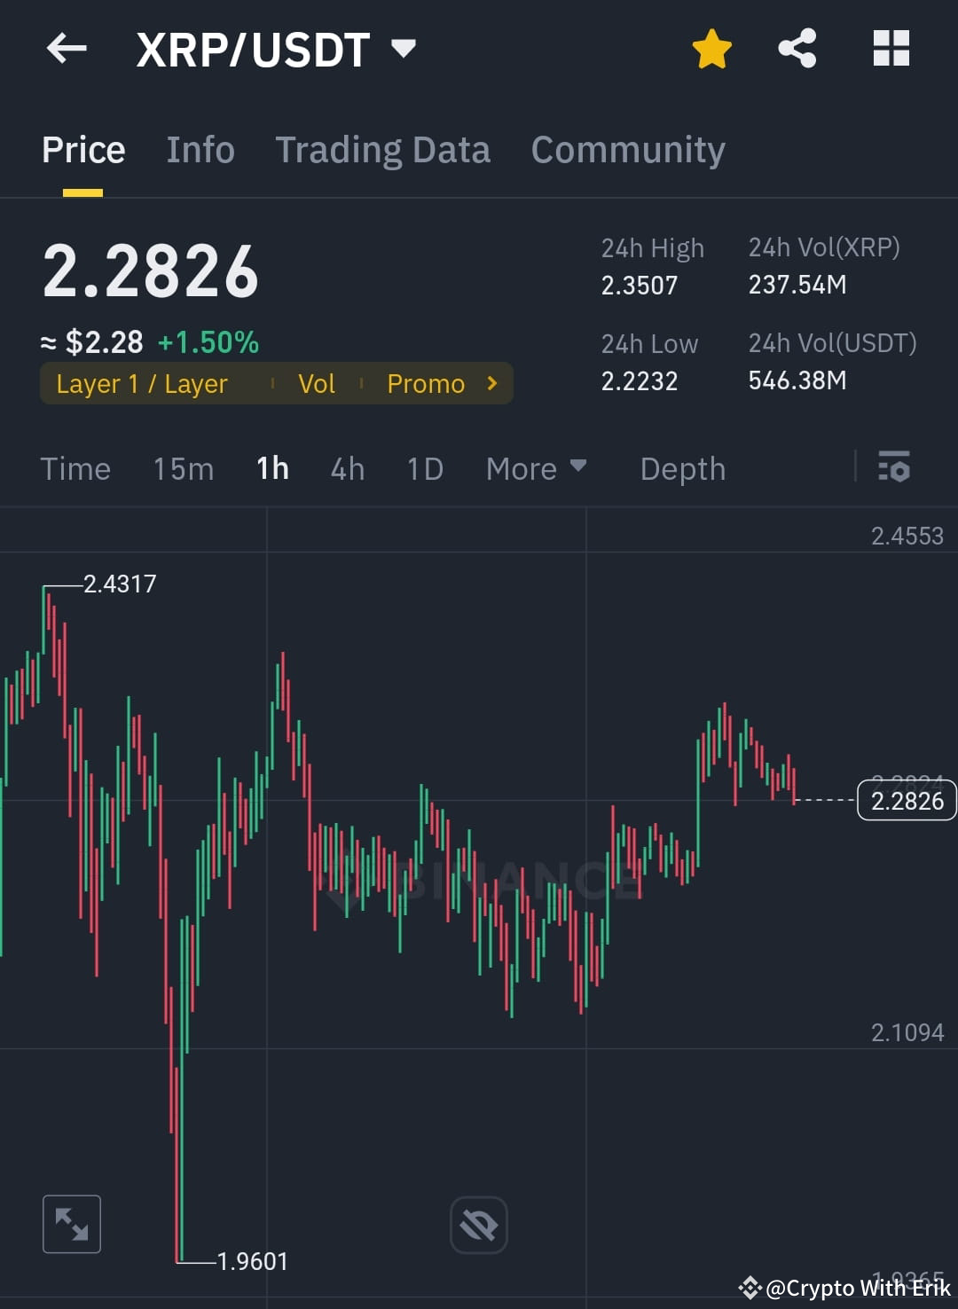Open chart indicator settings icon
Screen dimensions: 958x1309
pyautogui.click(x=894, y=468)
